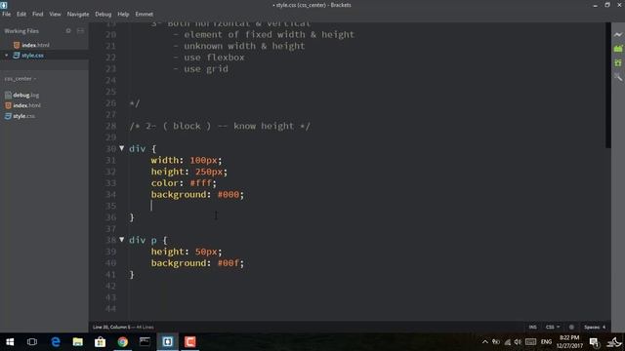Click the Live Preview lightning icon
Screen dimensions: 625x351
(618, 35)
